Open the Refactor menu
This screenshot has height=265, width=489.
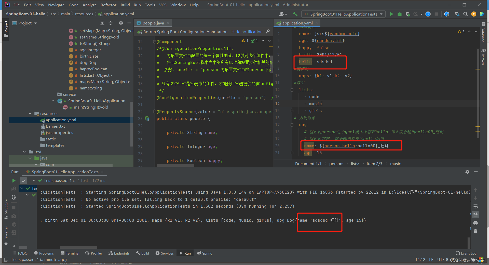click(x=108, y=5)
